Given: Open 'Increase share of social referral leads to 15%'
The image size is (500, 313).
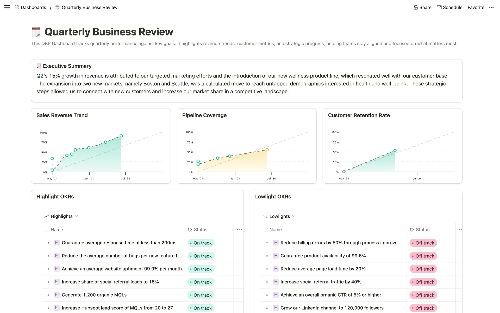Looking at the screenshot, I should click(110, 282).
